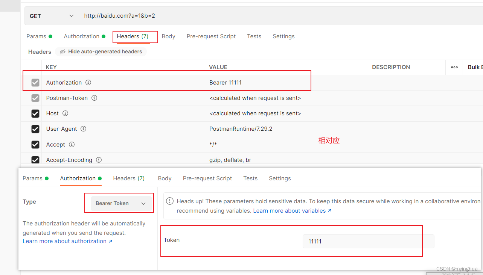Switch to the upper Body tab
Viewport: 483px width, 275px height.
click(168, 36)
